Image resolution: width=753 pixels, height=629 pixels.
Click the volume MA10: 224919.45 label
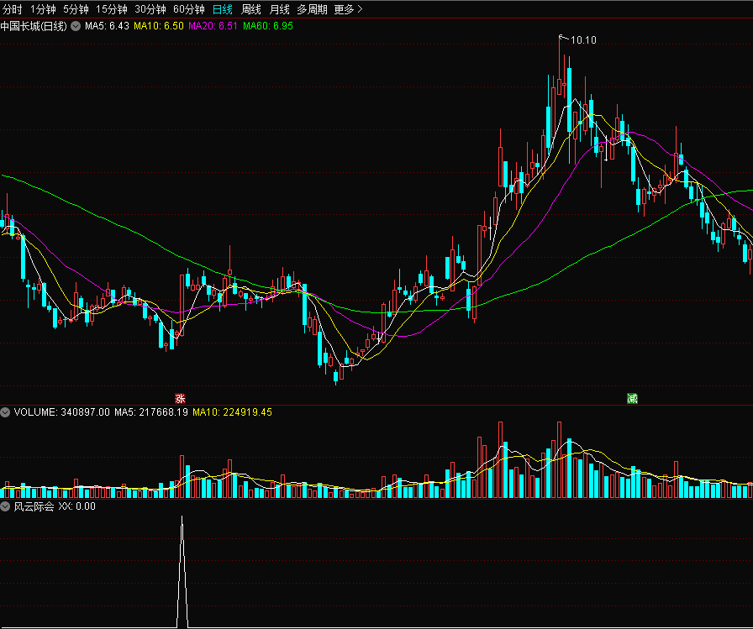232,412
